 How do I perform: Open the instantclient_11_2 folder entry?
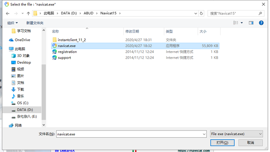135,40
